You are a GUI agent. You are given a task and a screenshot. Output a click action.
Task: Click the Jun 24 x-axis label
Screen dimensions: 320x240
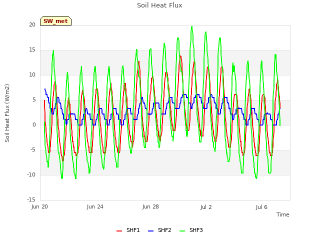click(95, 206)
